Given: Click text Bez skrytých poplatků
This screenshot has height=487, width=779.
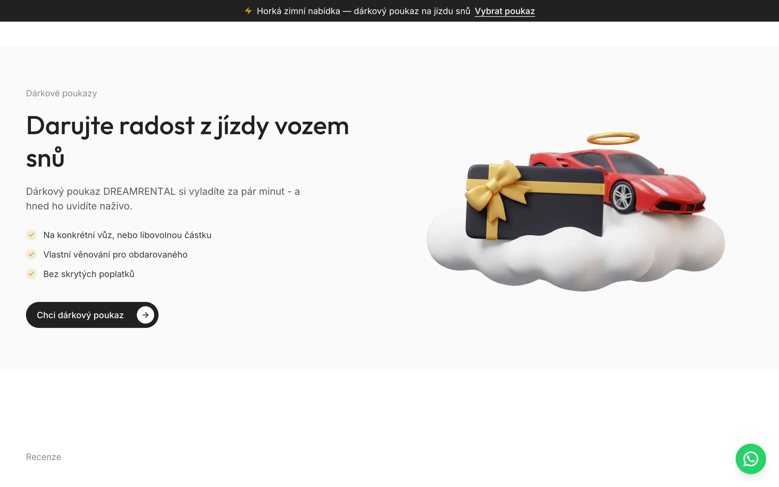Looking at the screenshot, I should 89,274.
